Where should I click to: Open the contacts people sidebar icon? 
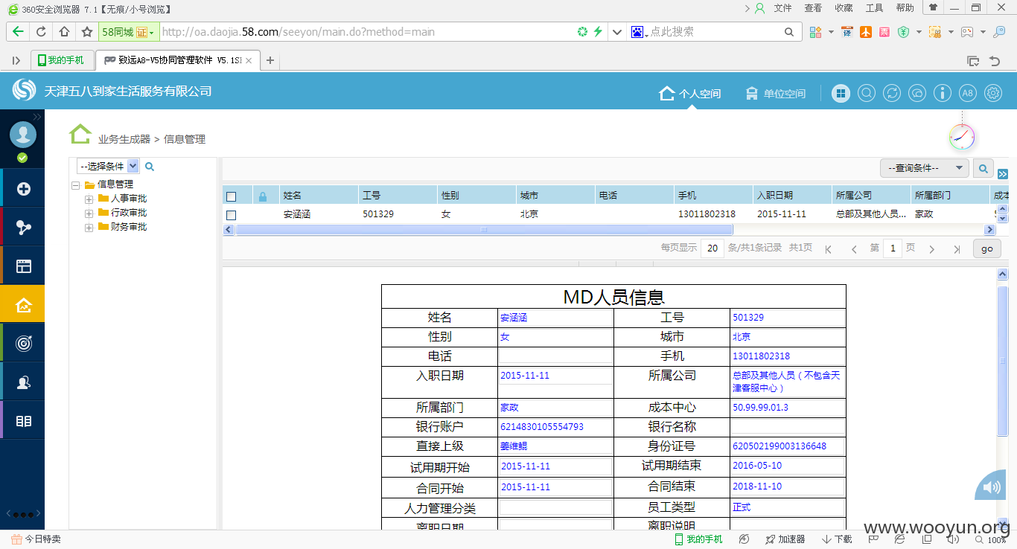pyautogui.click(x=23, y=382)
